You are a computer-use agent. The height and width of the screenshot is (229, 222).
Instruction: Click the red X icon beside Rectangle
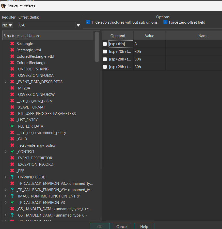point(12,44)
